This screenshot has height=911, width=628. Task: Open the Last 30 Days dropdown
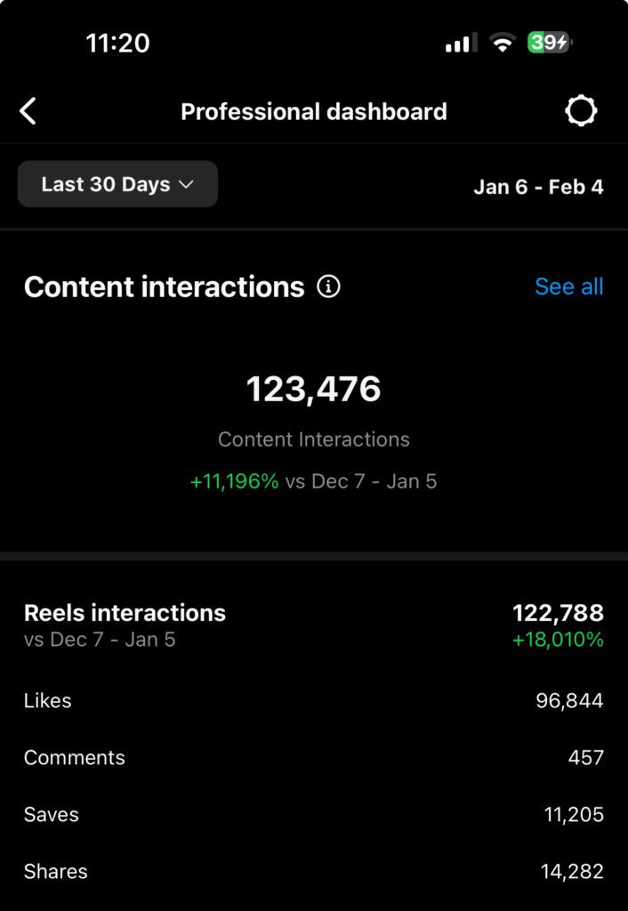tap(117, 184)
